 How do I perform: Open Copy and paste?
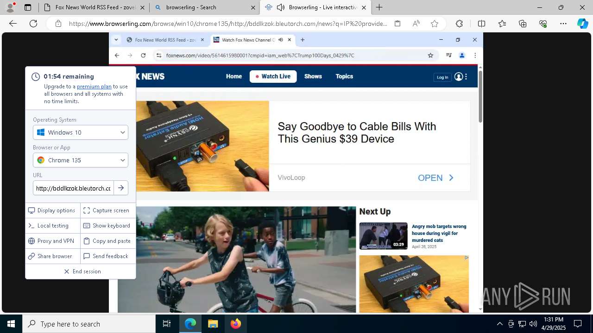pos(108,241)
